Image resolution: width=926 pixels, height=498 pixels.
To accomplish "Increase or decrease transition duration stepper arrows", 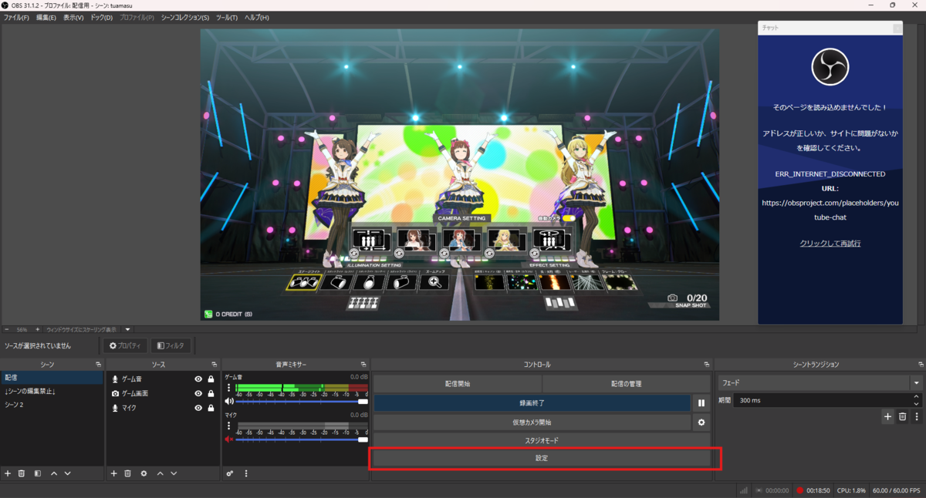I will (917, 400).
